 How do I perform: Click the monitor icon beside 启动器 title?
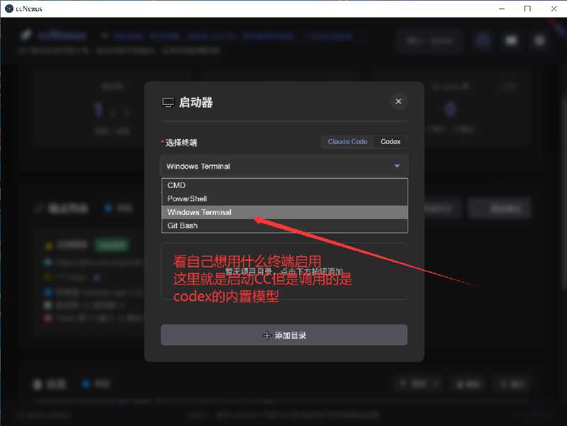(x=168, y=103)
